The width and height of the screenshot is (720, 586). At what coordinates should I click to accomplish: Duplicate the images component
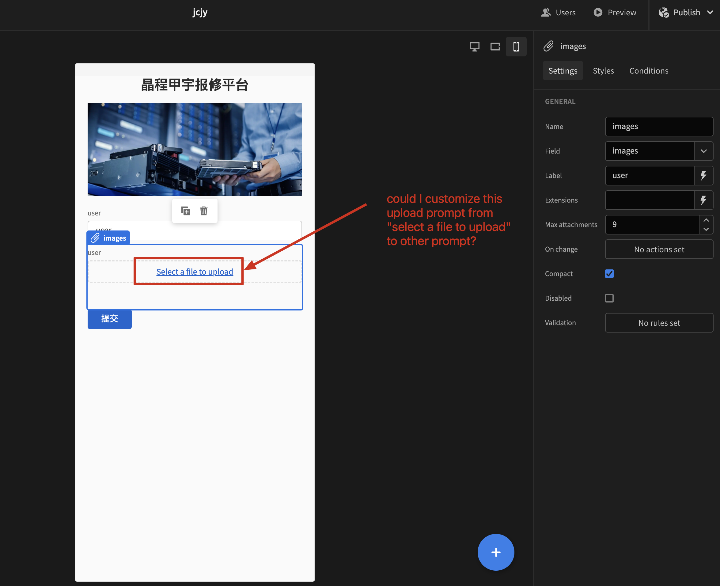tap(185, 211)
